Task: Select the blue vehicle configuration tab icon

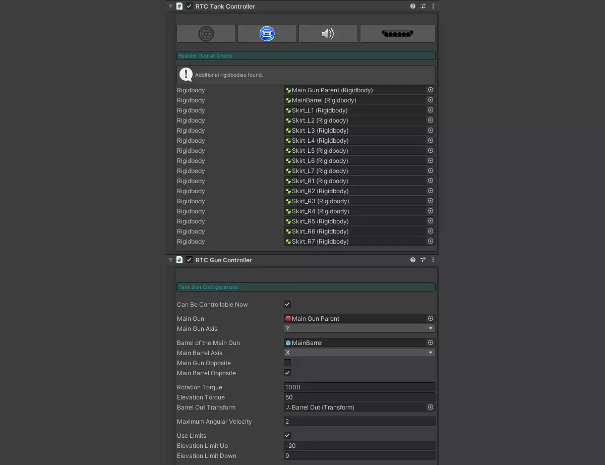Action: click(x=267, y=34)
